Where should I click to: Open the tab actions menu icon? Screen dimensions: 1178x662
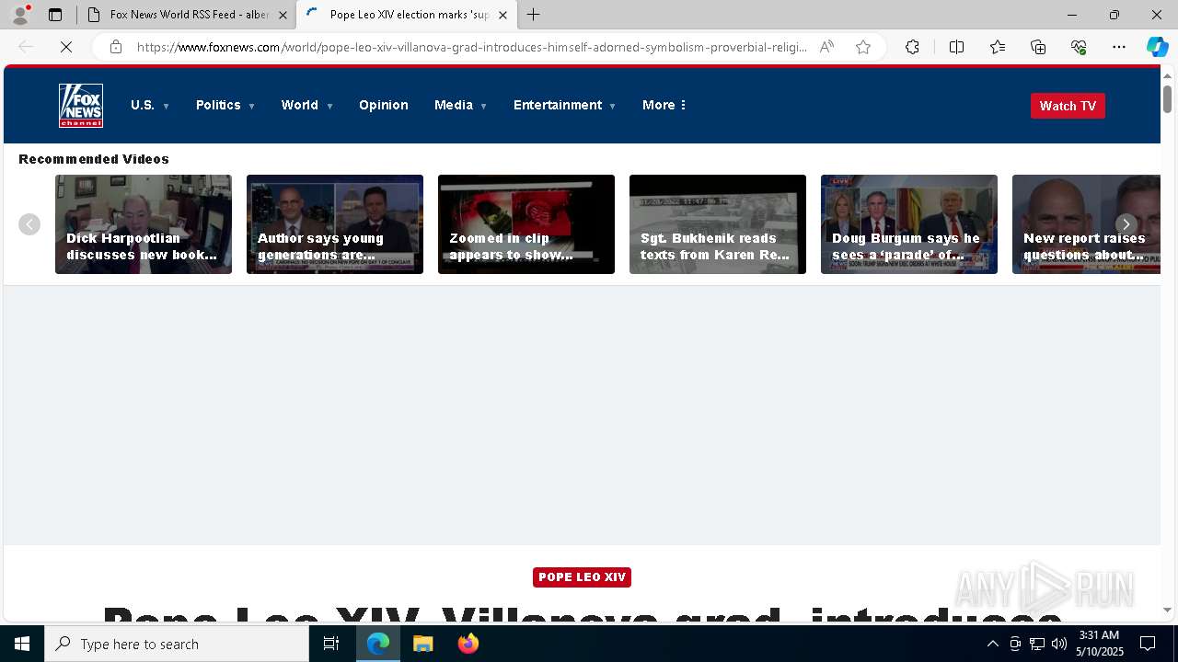[55, 15]
